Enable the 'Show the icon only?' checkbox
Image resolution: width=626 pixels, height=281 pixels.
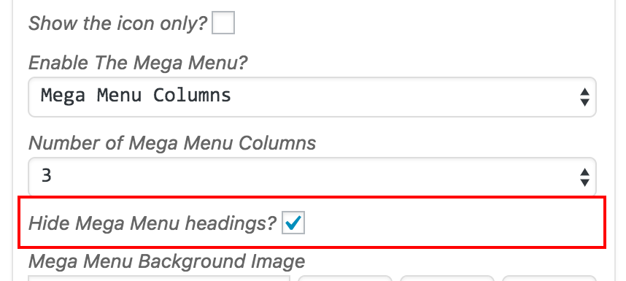coord(223,23)
